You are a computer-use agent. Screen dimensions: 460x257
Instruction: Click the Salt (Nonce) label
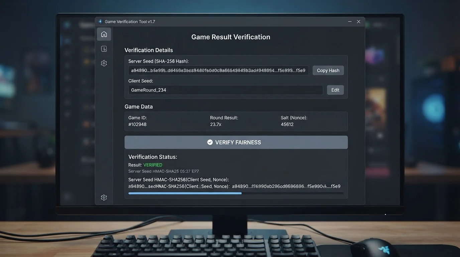[294, 118]
